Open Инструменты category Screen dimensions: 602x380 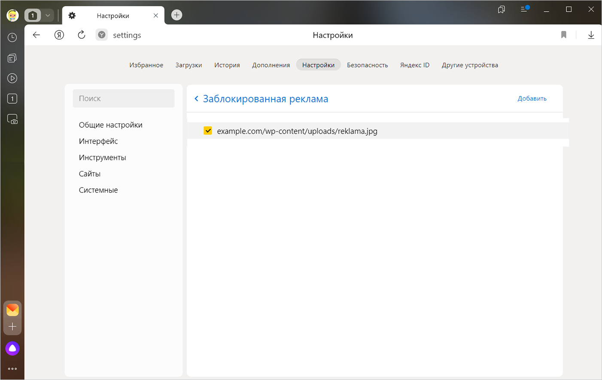102,158
